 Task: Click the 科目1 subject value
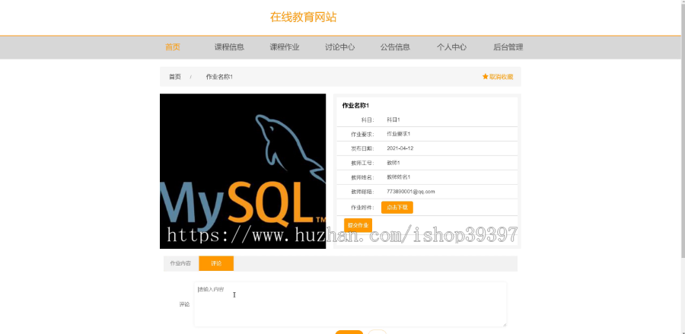(393, 119)
